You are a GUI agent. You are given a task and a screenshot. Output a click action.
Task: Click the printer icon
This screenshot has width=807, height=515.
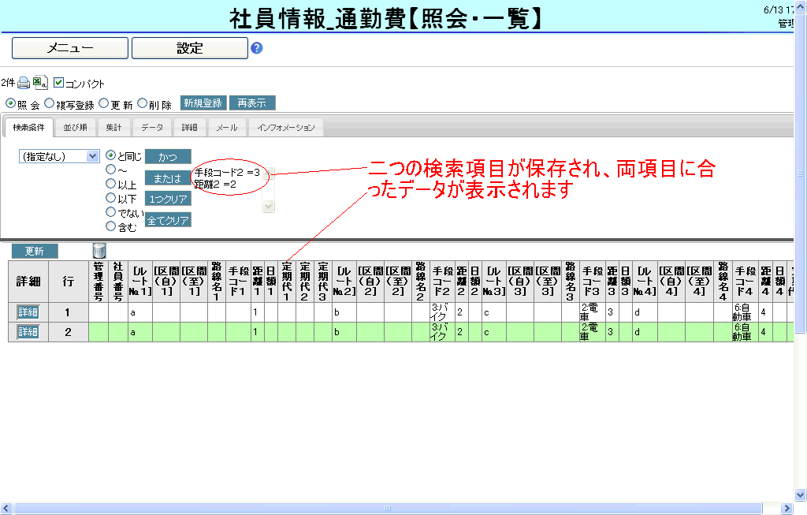pyautogui.click(x=24, y=83)
